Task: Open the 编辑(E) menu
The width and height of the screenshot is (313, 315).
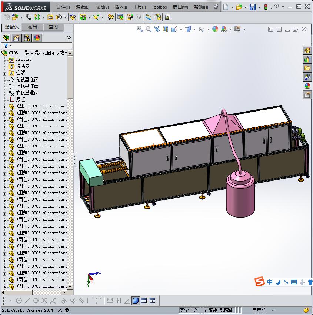Action: tap(83, 7)
